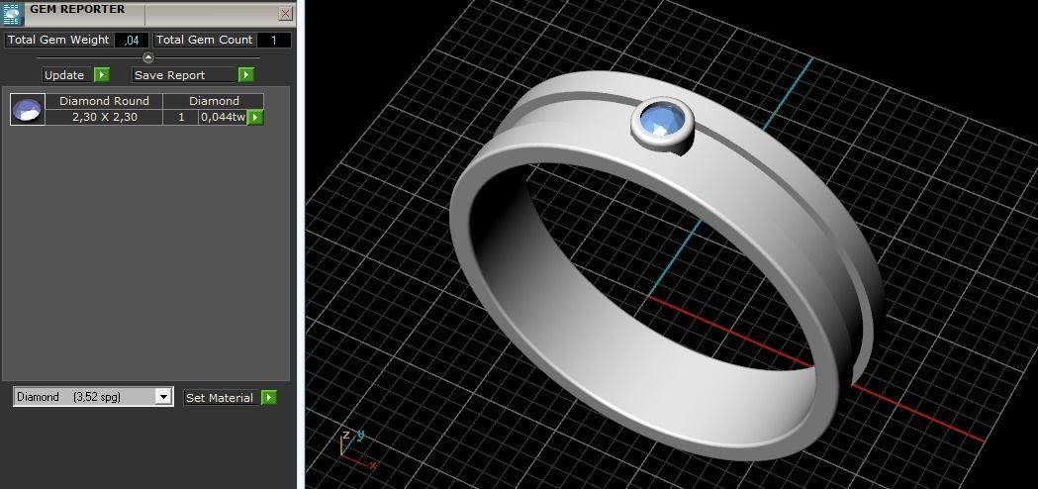Click the 2,30 X 2,30 size cell
This screenshot has height=489, width=1038.
click(104, 117)
